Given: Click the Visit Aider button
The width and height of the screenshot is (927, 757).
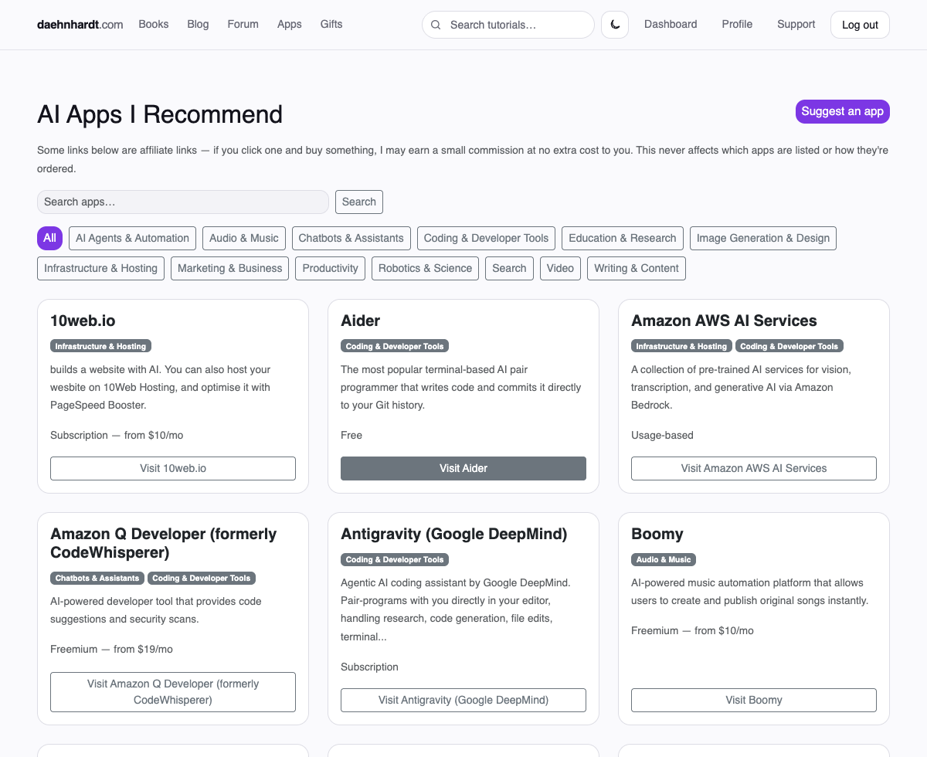Looking at the screenshot, I should [463, 468].
